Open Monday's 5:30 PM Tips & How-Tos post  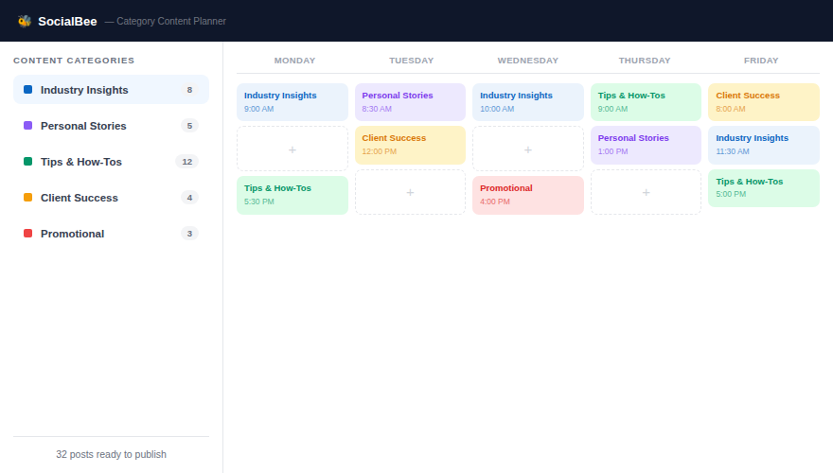pyautogui.click(x=292, y=194)
